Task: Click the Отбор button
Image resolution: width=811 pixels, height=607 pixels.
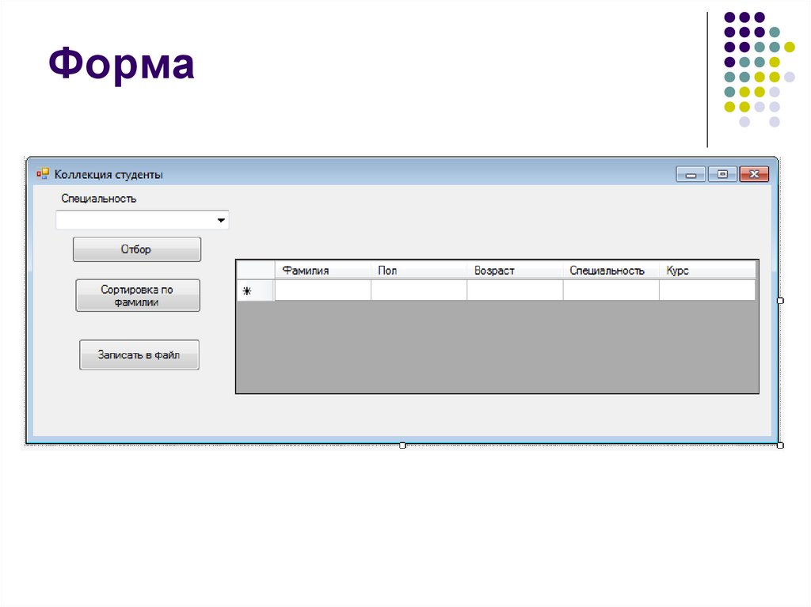Action: [137, 249]
